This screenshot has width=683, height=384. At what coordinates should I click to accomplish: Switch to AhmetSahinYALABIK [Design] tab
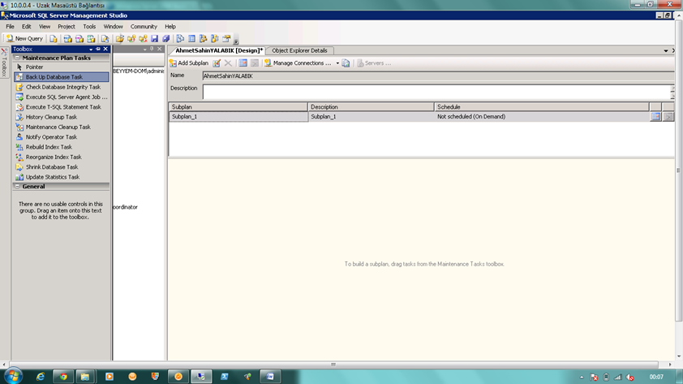[219, 50]
